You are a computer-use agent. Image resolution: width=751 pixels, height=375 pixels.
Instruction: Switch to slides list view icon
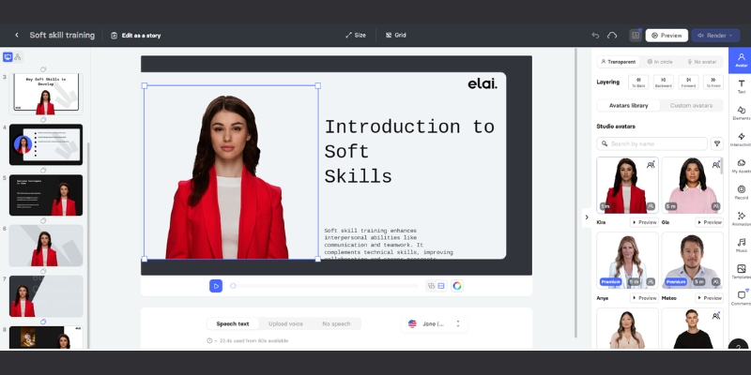(x=8, y=57)
